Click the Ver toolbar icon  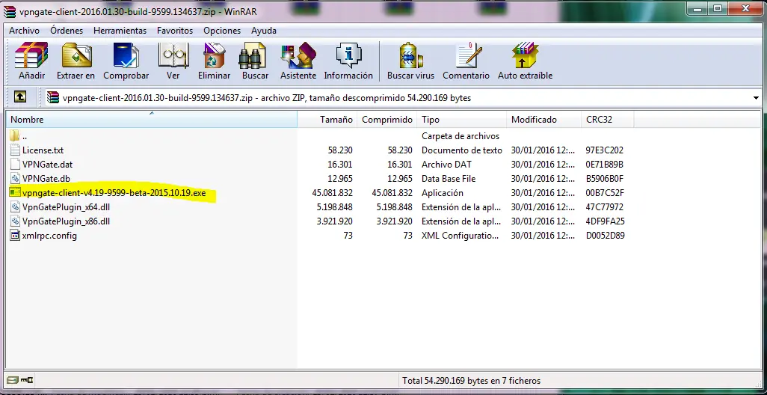click(173, 55)
